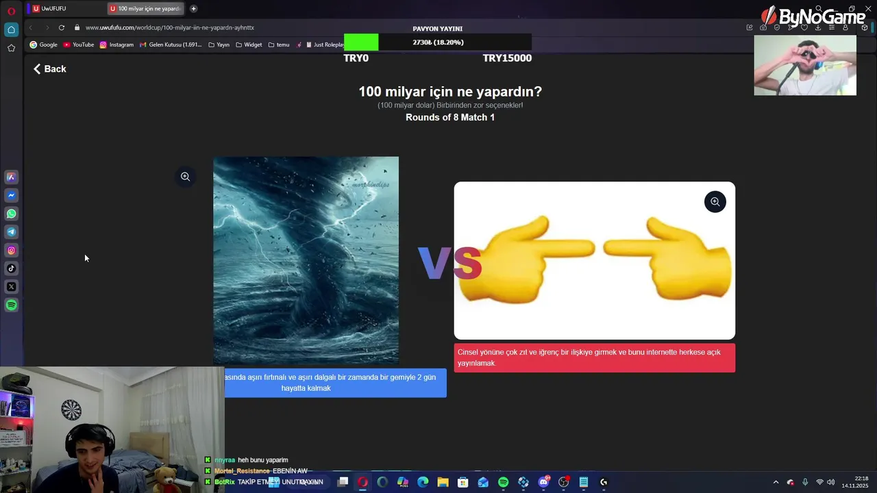Open Opera from the Windows taskbar
The image size is (877, 493).
coord(362,482)
